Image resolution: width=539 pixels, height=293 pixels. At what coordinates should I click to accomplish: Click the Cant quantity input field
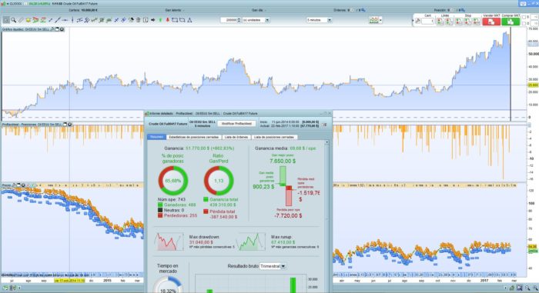(428, 22)
